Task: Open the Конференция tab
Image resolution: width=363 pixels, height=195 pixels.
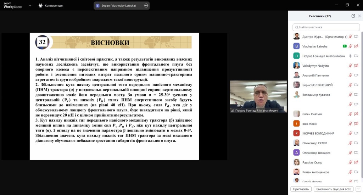Action: [x=51, y=6]
